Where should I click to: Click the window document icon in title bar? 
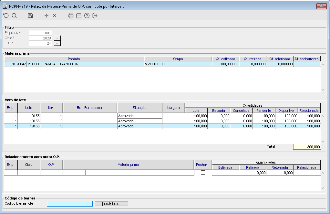5,6
